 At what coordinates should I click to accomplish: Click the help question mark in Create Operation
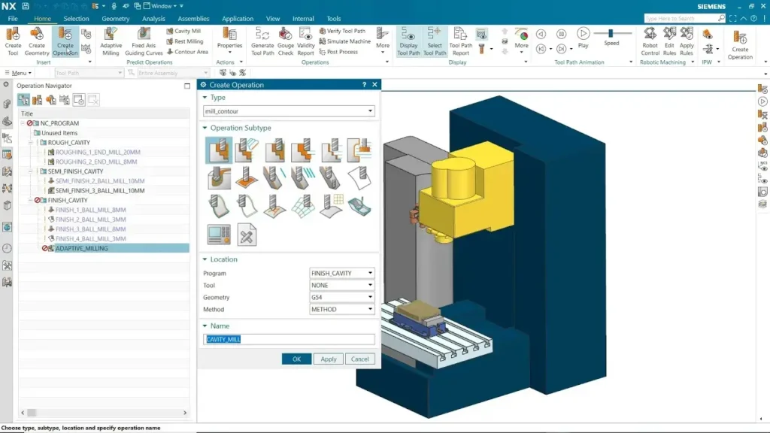[364, 84]
